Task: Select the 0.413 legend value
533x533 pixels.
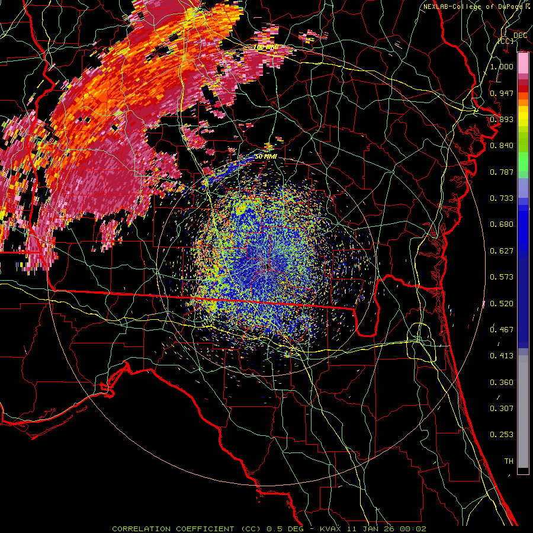Action: [x=502, y=356]
